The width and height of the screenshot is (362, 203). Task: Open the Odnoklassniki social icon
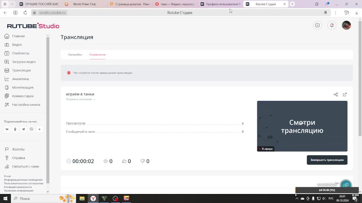(x=15, y=129)
